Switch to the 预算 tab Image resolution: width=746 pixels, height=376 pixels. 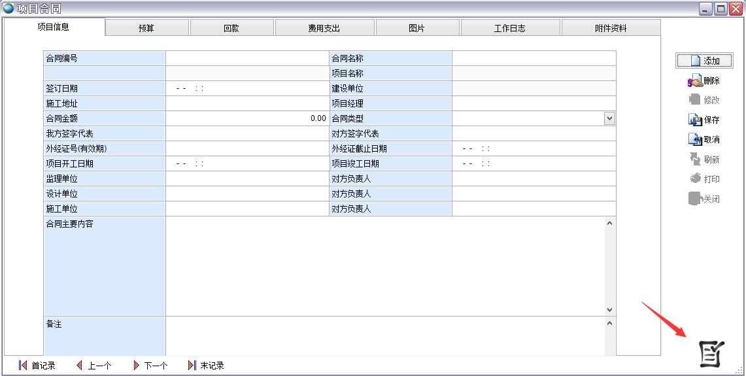(146, 28)
